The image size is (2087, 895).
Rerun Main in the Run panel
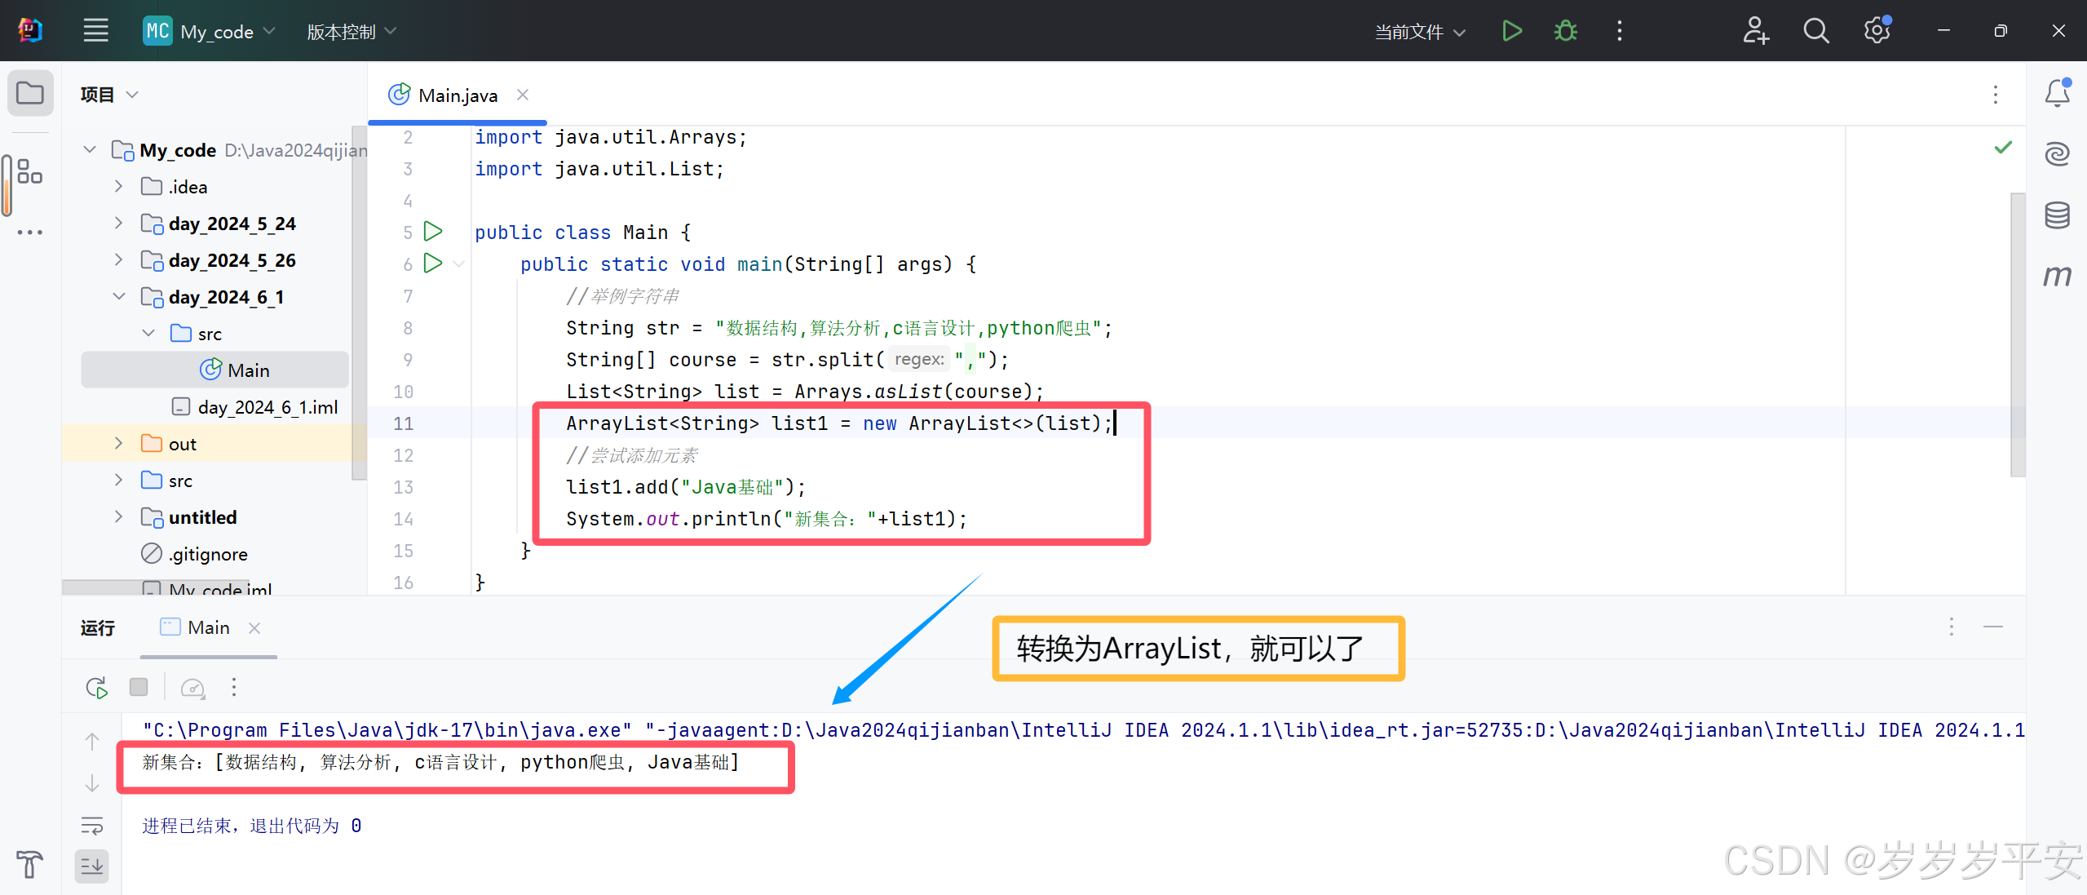click(x=96, y=687)
